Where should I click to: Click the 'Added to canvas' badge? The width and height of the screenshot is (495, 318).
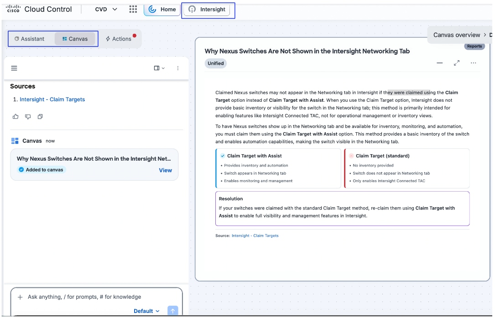click(42, 170)
